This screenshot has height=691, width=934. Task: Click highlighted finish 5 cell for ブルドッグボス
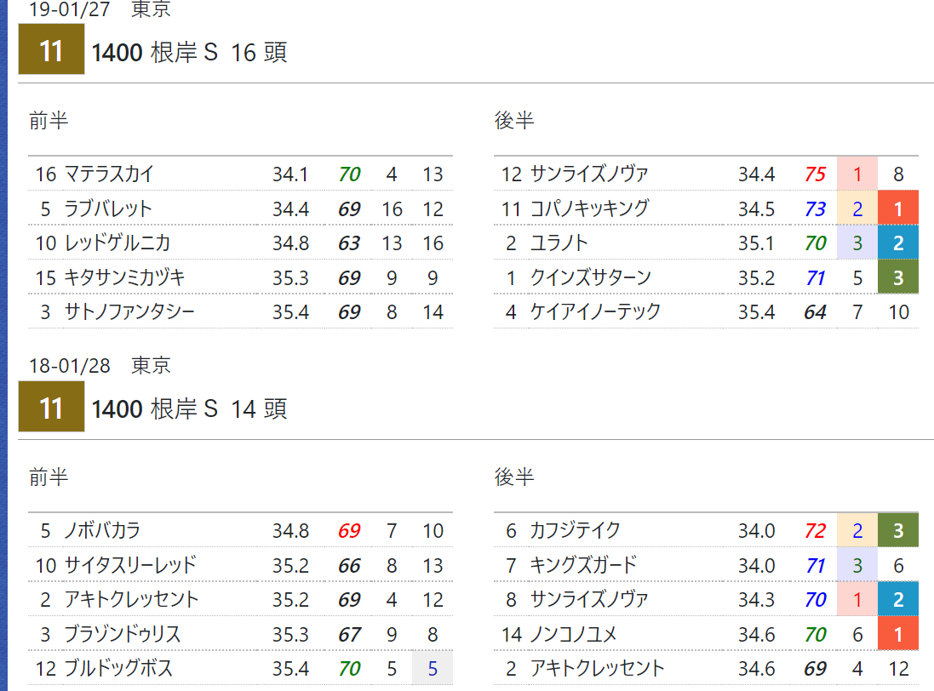point(433,668)
